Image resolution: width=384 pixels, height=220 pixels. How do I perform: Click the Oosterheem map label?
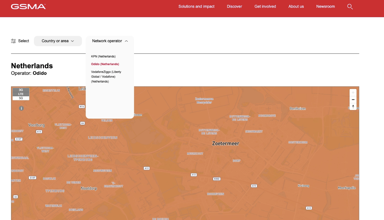coord(298,142)
